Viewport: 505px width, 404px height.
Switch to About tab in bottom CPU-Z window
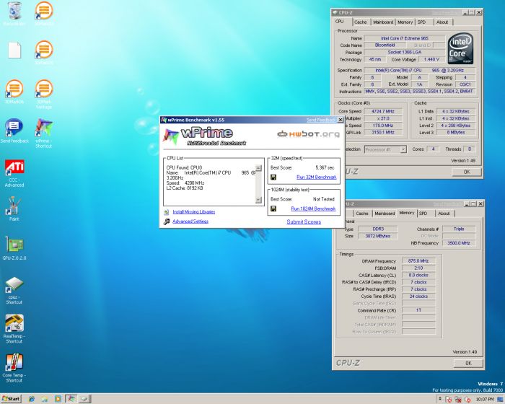point(444,214)
